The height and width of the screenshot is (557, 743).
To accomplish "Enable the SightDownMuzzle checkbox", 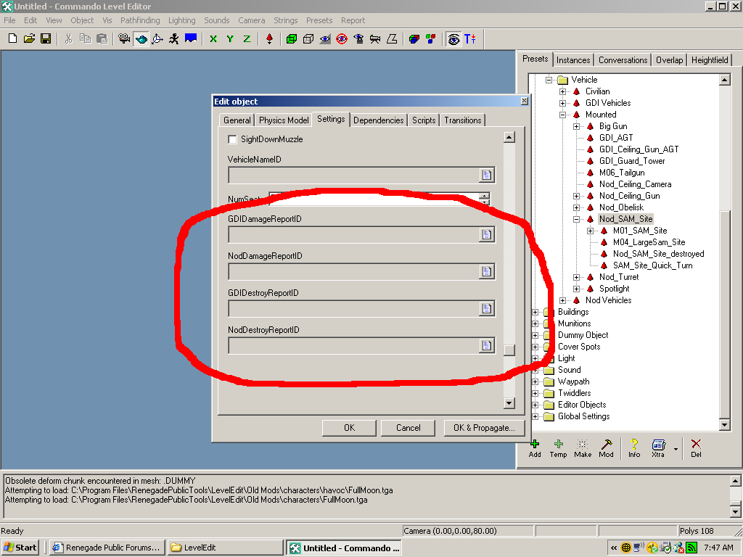I will pyautogui.click(x=233, y=139).
